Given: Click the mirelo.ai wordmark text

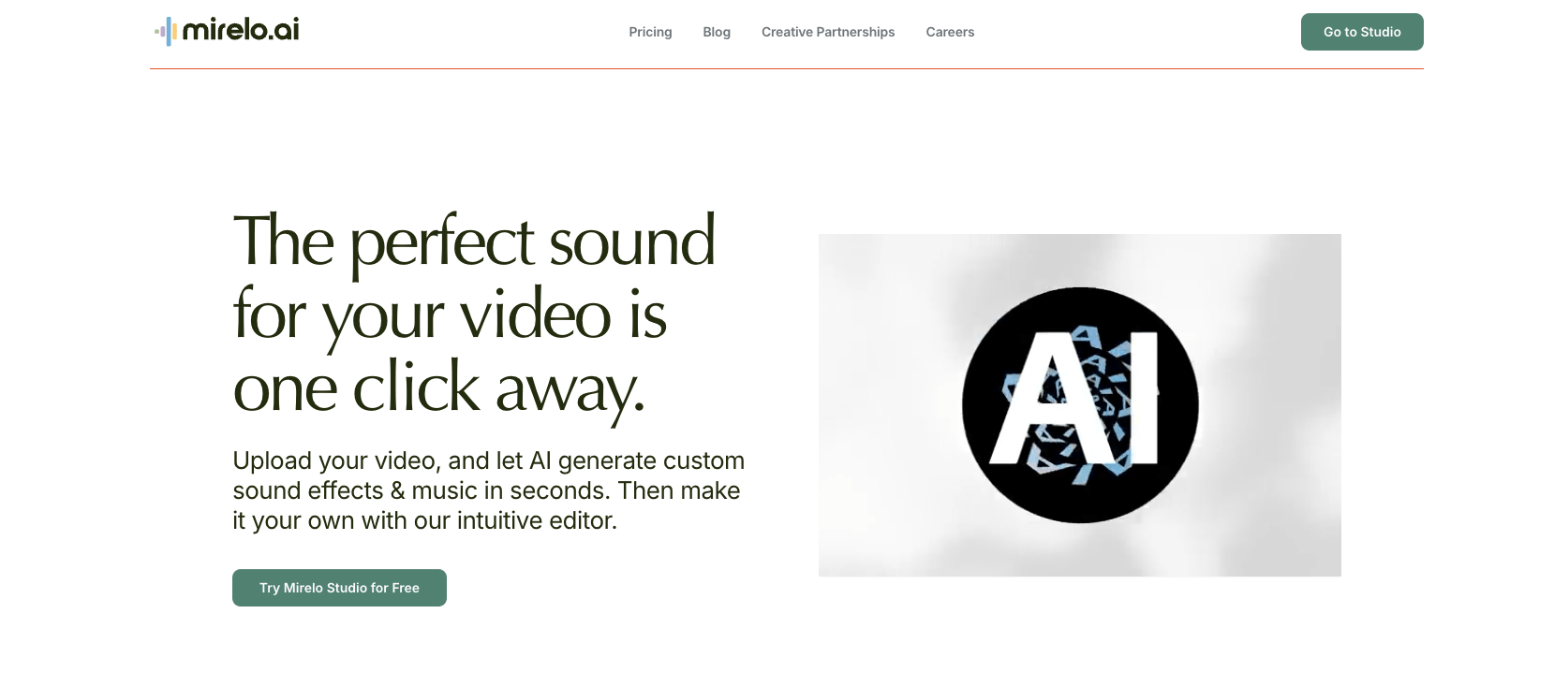Looking at the screenshot, I should pyautogui.click(x=241, y=31).
